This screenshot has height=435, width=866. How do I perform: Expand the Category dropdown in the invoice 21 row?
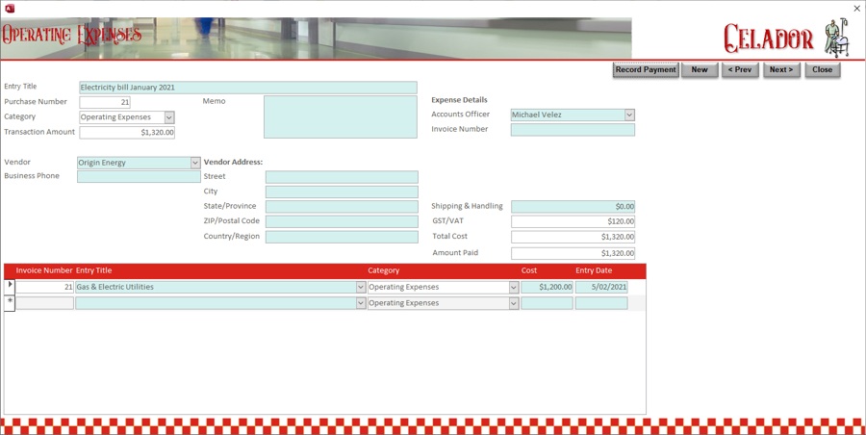point(514,288)
